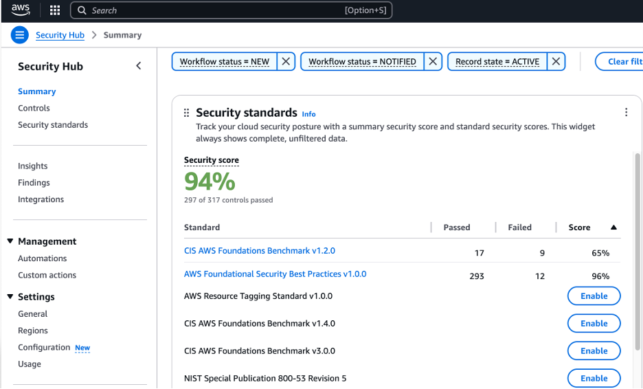Edit Workflow status = NOTIFIED filter

(362, 62)
